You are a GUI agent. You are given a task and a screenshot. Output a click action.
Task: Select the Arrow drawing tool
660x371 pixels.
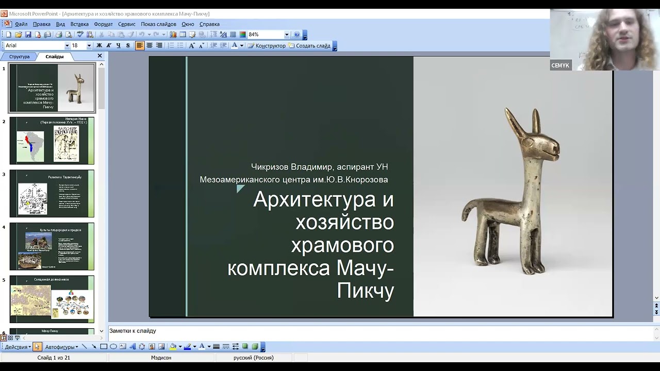(x=94, y=347)
